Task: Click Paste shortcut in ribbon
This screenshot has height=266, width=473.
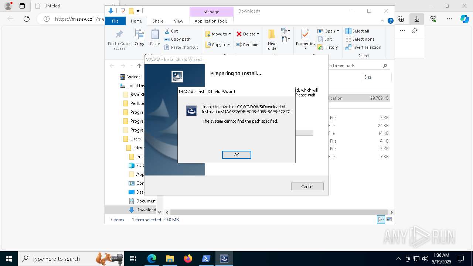Action: tap(181, 47)
